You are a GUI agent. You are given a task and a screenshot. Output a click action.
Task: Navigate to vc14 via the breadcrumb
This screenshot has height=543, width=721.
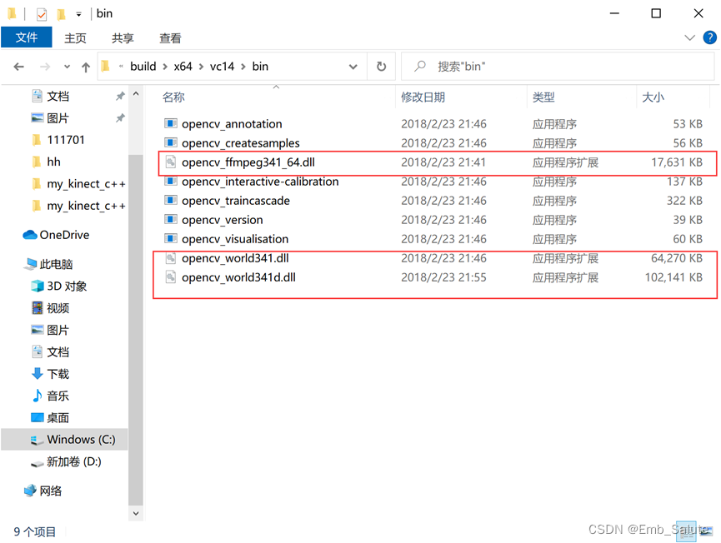tap(221, 66)
